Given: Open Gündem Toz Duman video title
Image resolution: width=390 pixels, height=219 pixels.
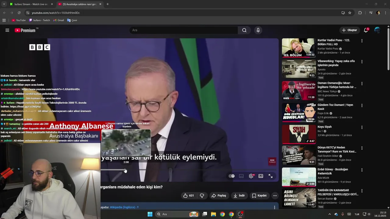Looking at the screenshot, I should (335, 107).
